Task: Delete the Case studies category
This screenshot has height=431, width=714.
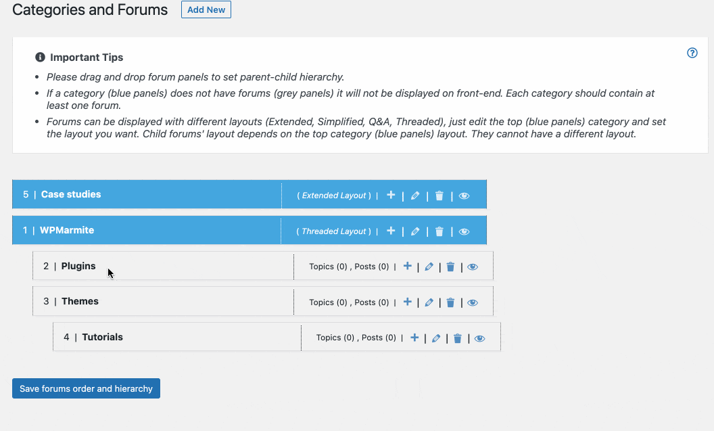Action: 439,196
